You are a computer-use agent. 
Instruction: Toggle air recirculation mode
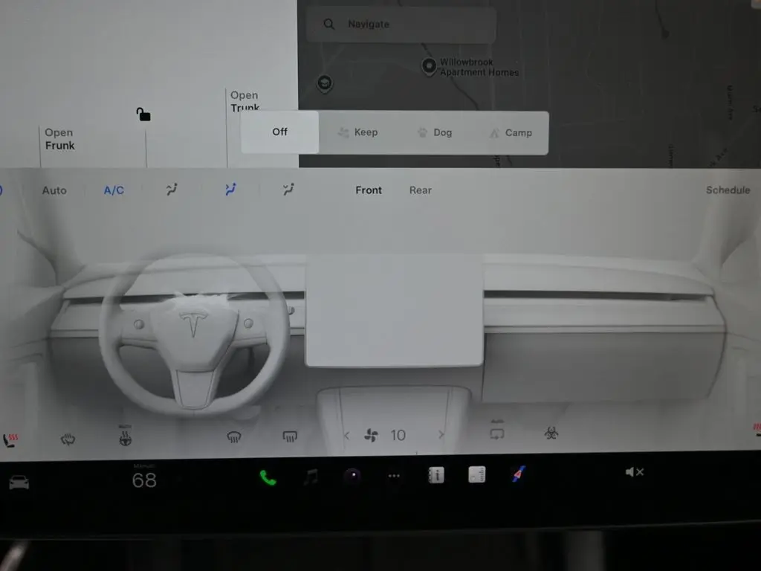497,431
